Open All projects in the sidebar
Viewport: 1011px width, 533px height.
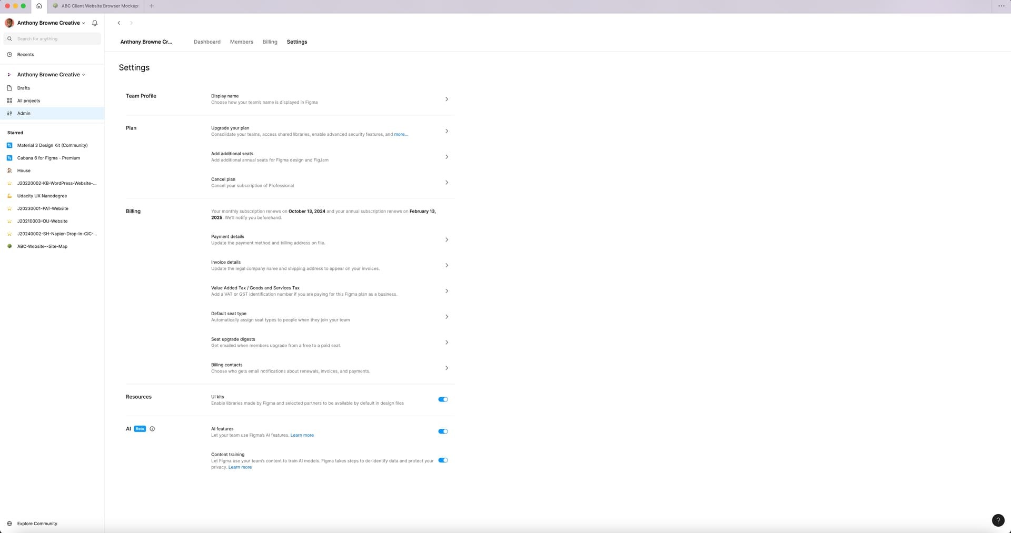[52, 101]
